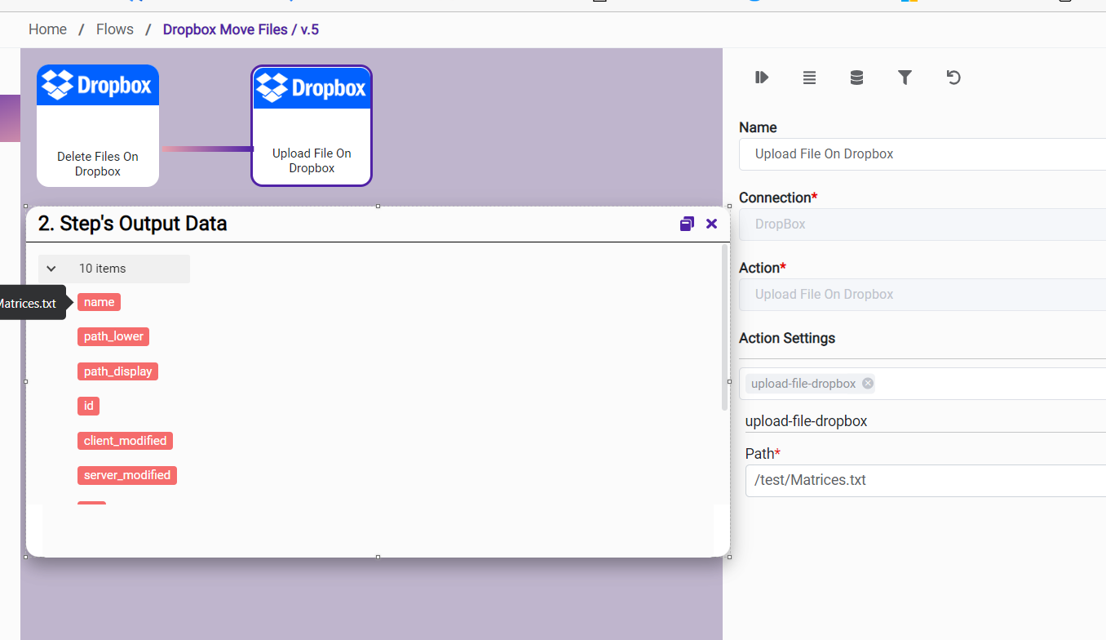
Task: Go to Home breadcrumb
Action: pyautogui.click(x=47, y=29)
